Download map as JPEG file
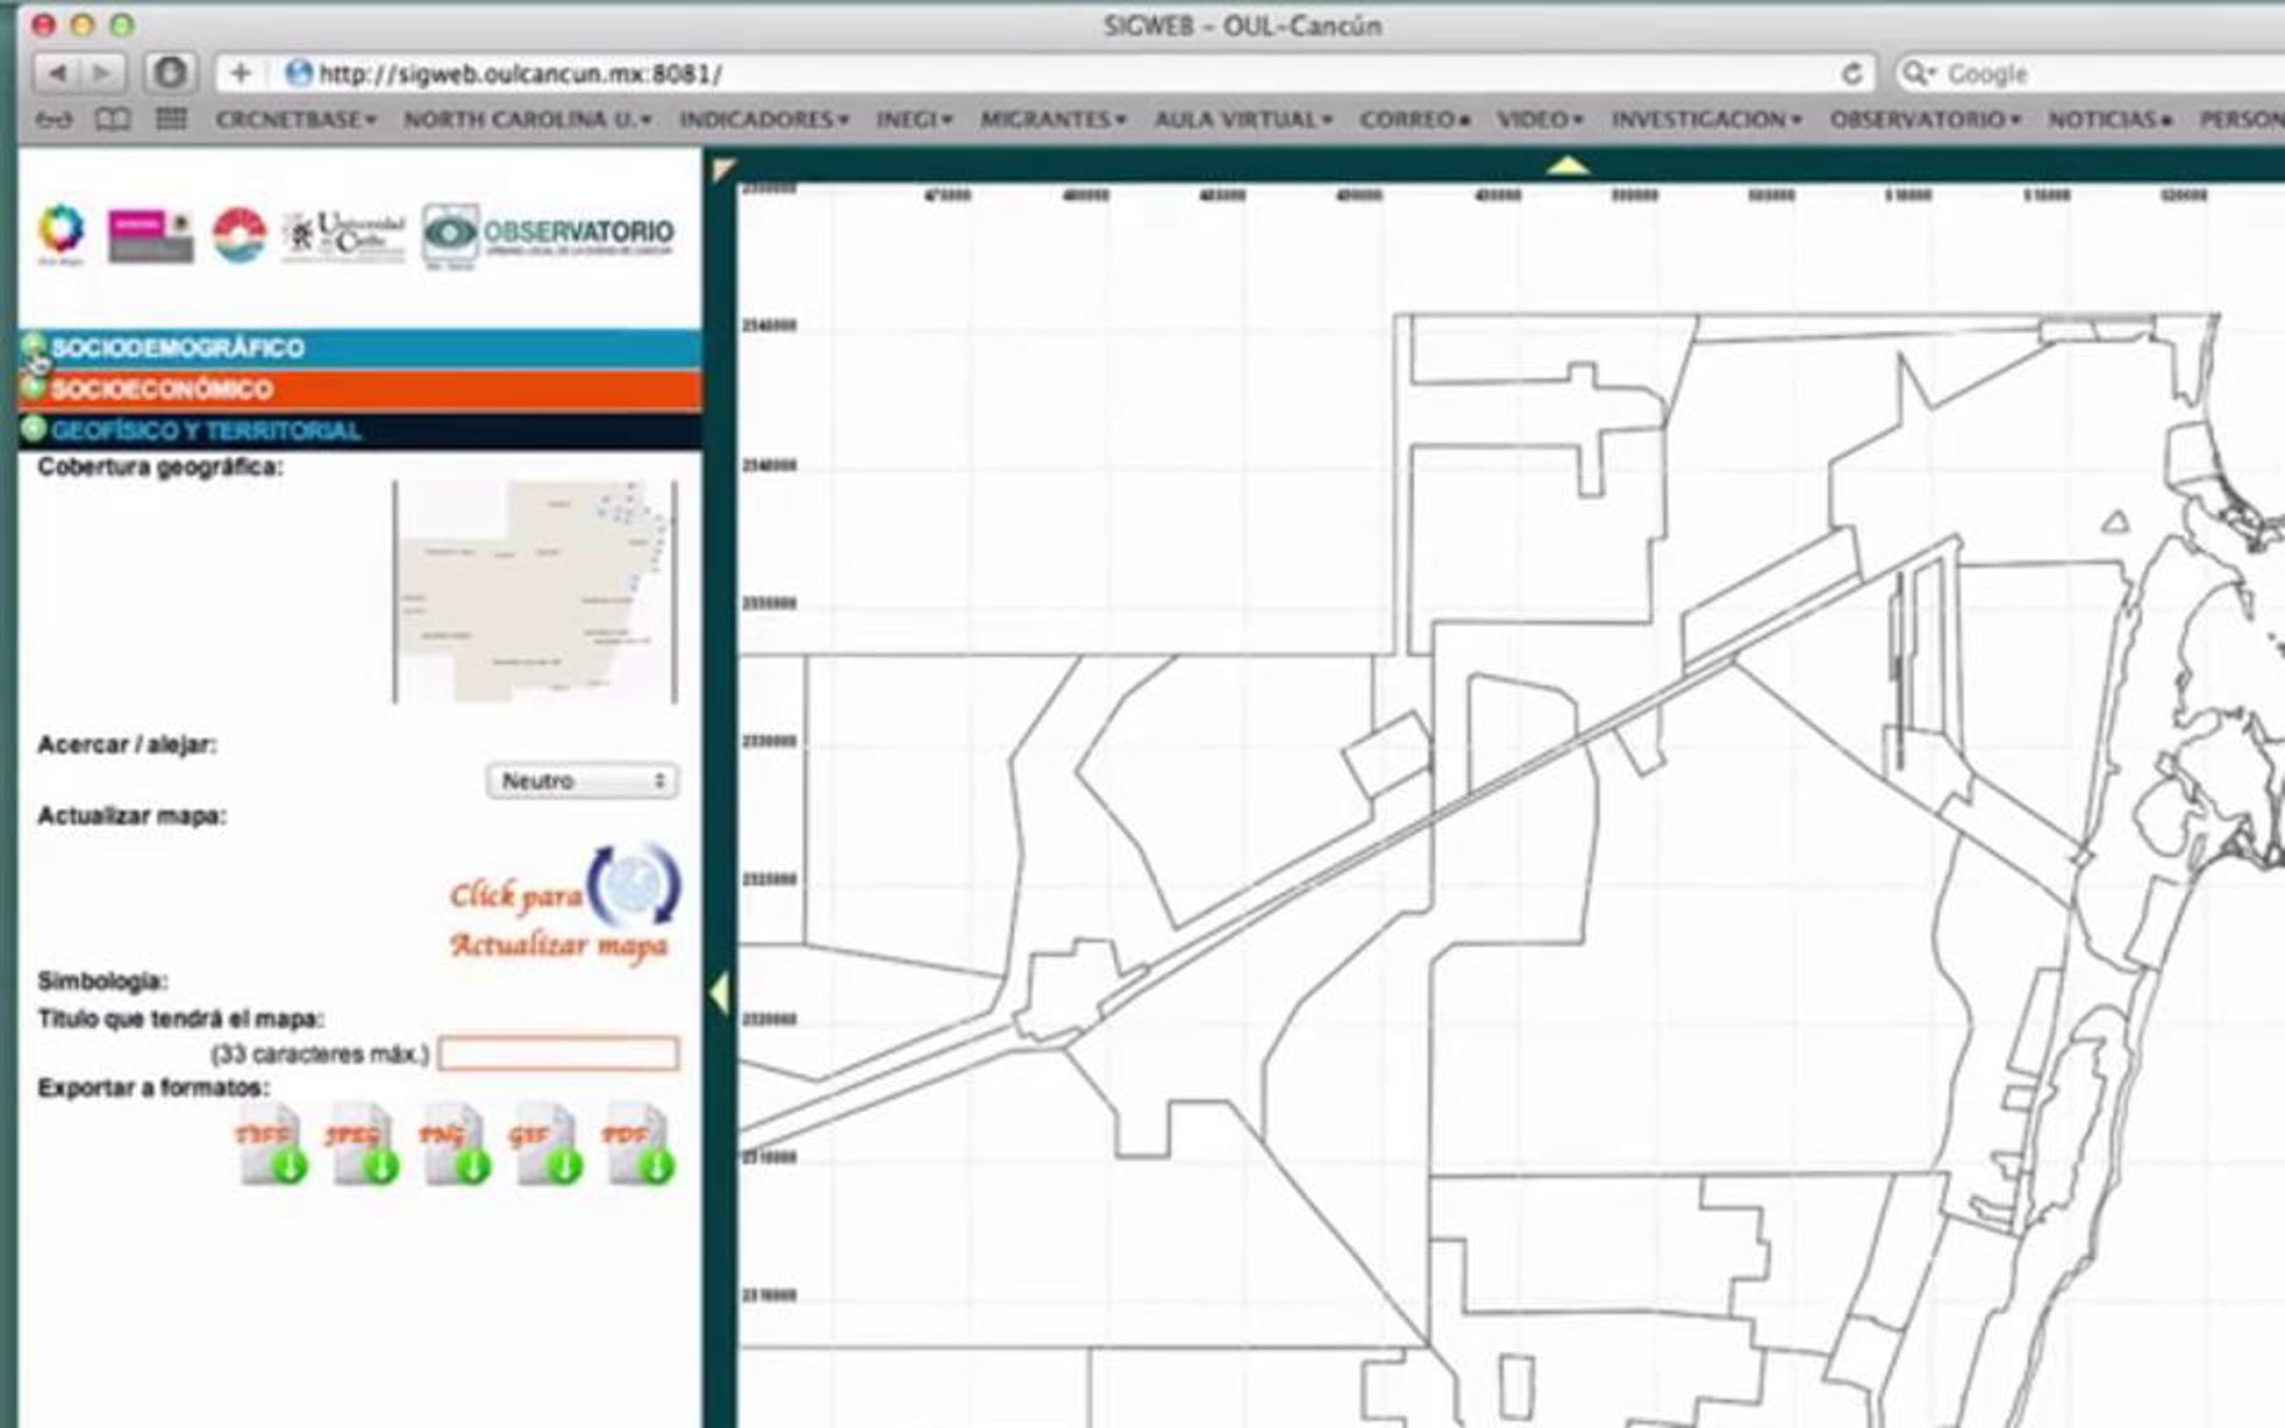2285x1428 pixels. point(363,1143)
